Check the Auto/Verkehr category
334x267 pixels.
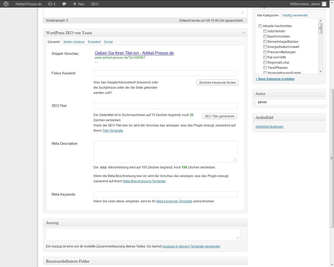click(x=265, y=31)
